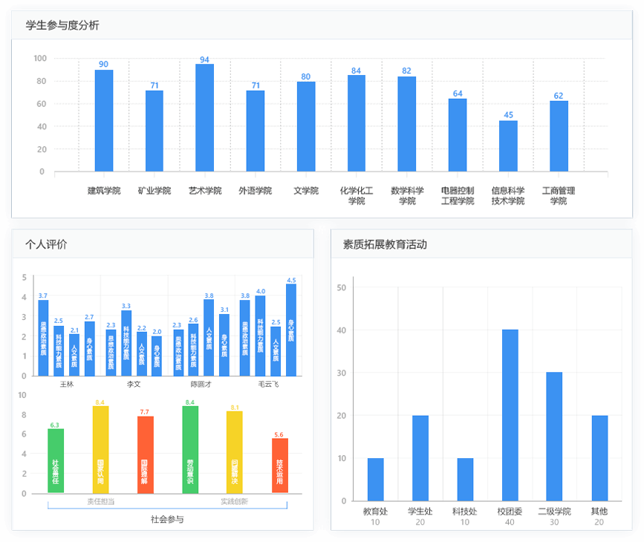Click the green 社会责任 bar

point(56,461)
